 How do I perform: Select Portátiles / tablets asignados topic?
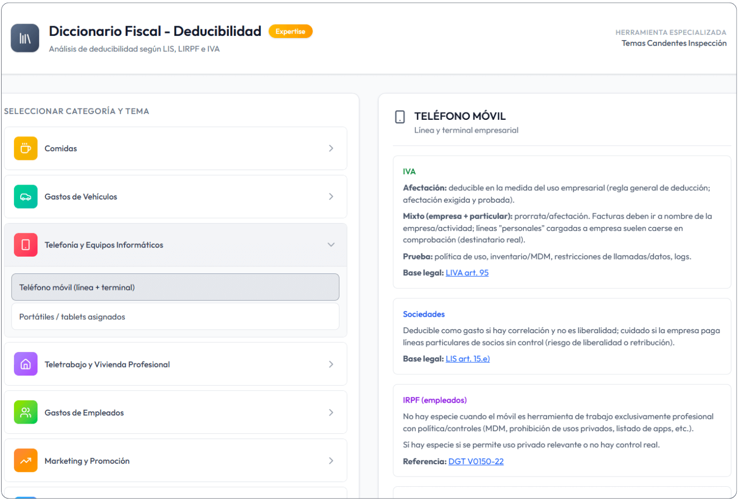175,317
